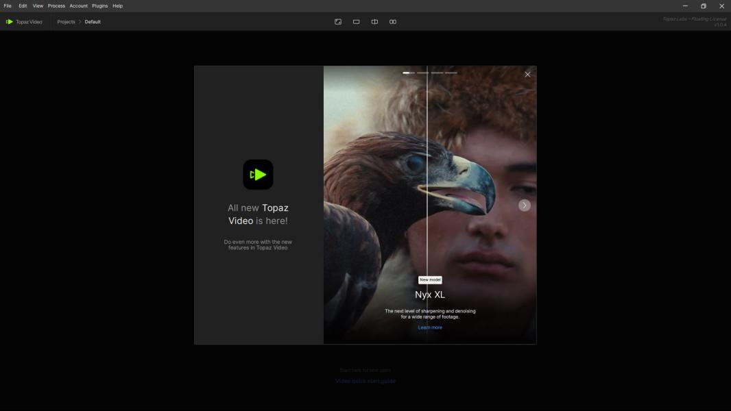Open the Help menu
This screenshot has width=731, height=411.
coord(118,5)
